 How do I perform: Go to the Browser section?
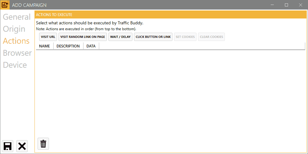coord(17,53)
